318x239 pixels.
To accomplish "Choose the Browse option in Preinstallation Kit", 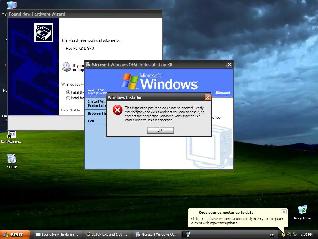I will 97,113.
